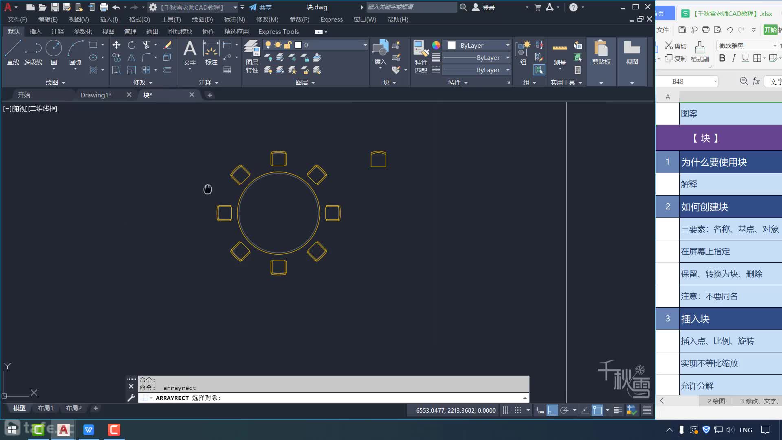This screenshot has width=782, height=440.
Task: Click the Offset tool icon
Action: click(x=167, y=70)
